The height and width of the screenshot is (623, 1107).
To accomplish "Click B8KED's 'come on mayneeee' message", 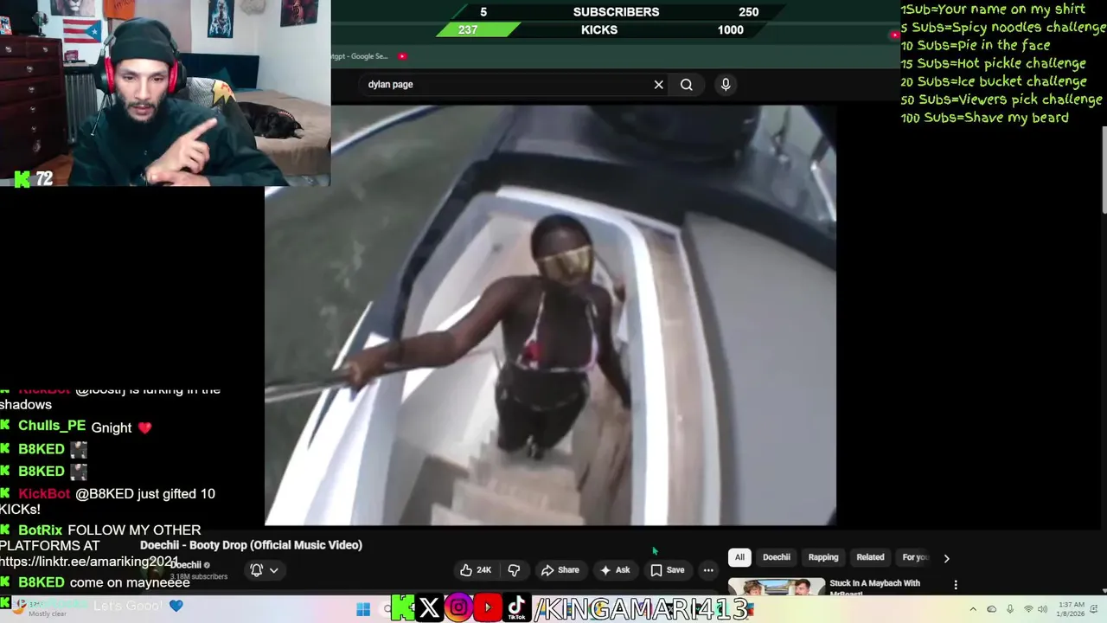I will tap(130, 582).
